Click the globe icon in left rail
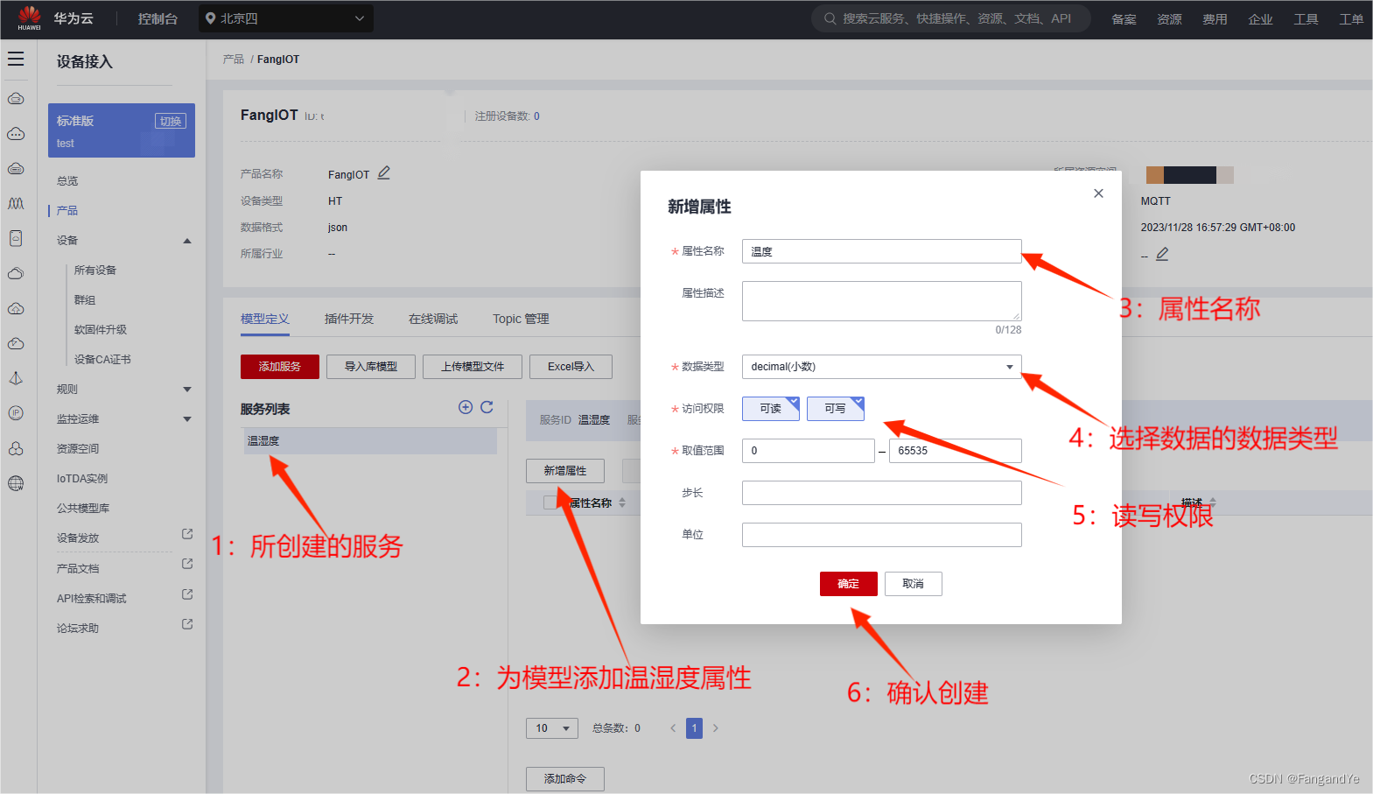This screenshot has width=1373, height=794. tap(16, 483)
